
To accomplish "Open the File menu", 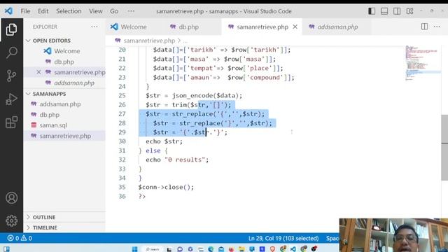I will (25, 11).
